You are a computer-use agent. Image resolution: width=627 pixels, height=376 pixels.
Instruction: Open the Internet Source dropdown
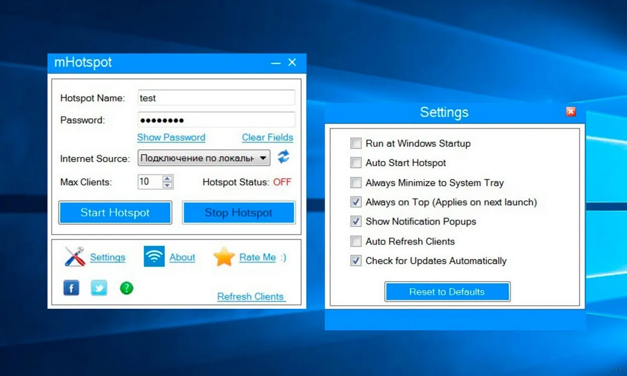point(204,158)
